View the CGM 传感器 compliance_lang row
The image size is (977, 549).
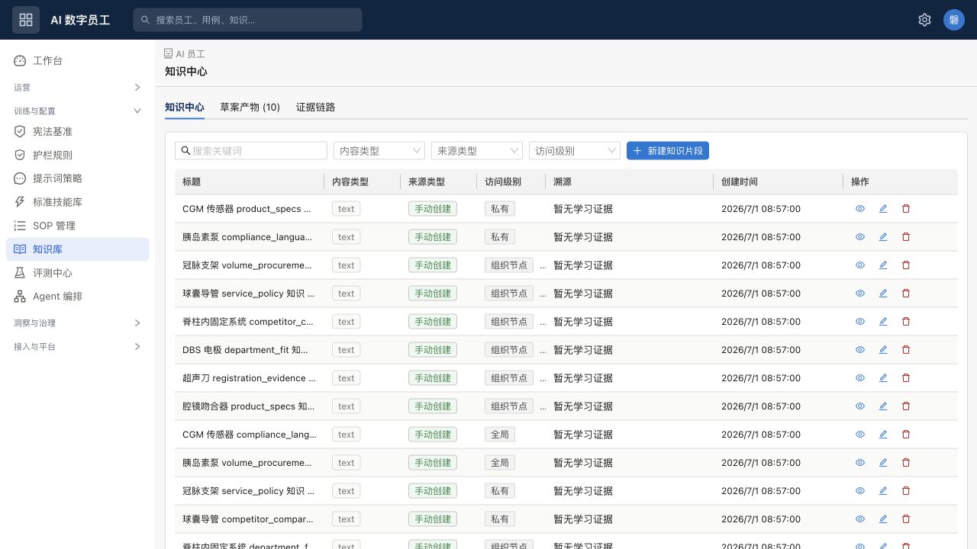click(860, 435)
